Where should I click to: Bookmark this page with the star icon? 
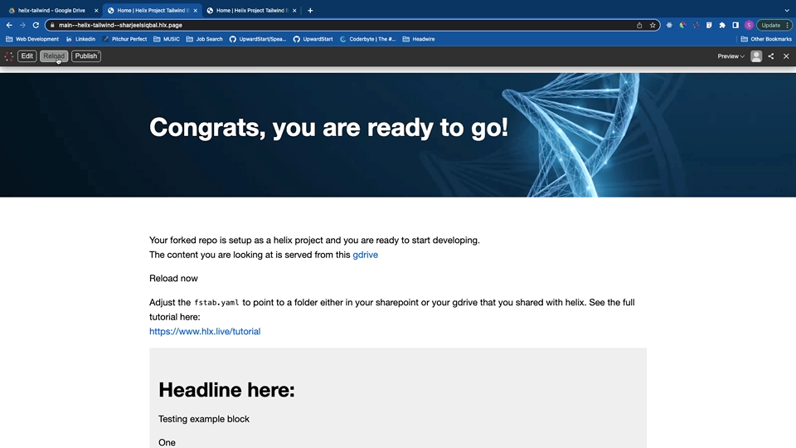(x=653, y=25)
